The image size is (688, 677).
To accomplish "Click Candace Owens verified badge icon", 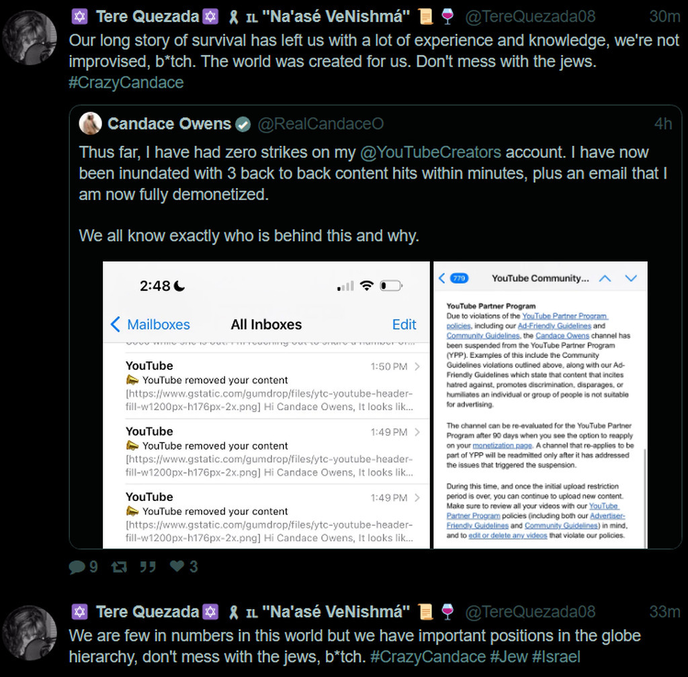I will pyautogui.click(x=243, y=124).
